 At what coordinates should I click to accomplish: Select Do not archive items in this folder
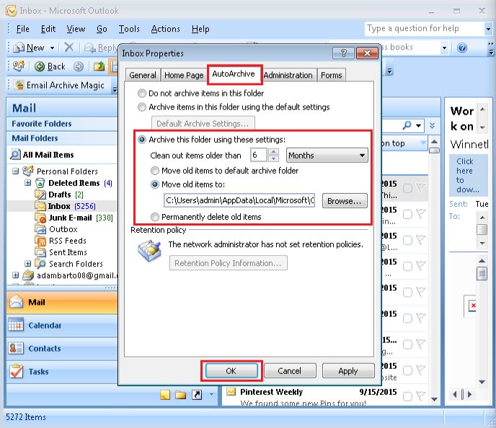coord(142,93)
